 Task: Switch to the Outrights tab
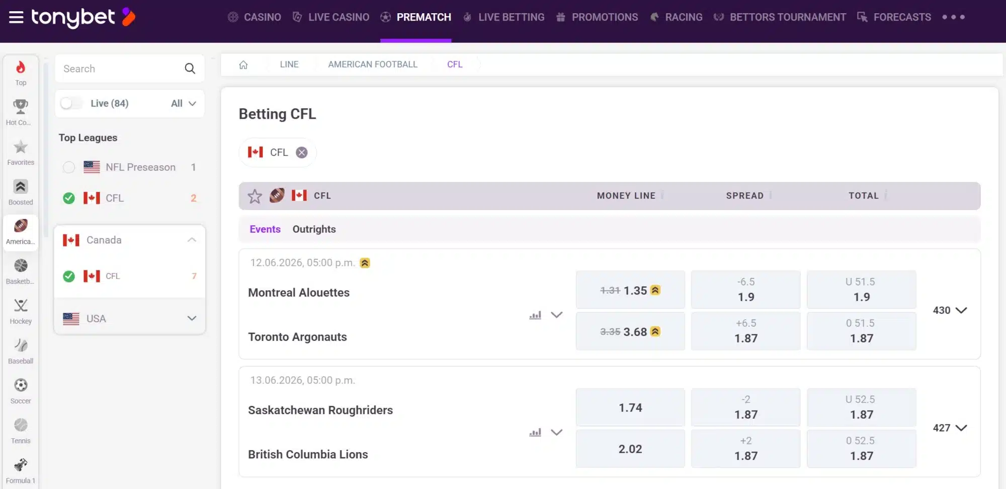[x=314, y=229]
